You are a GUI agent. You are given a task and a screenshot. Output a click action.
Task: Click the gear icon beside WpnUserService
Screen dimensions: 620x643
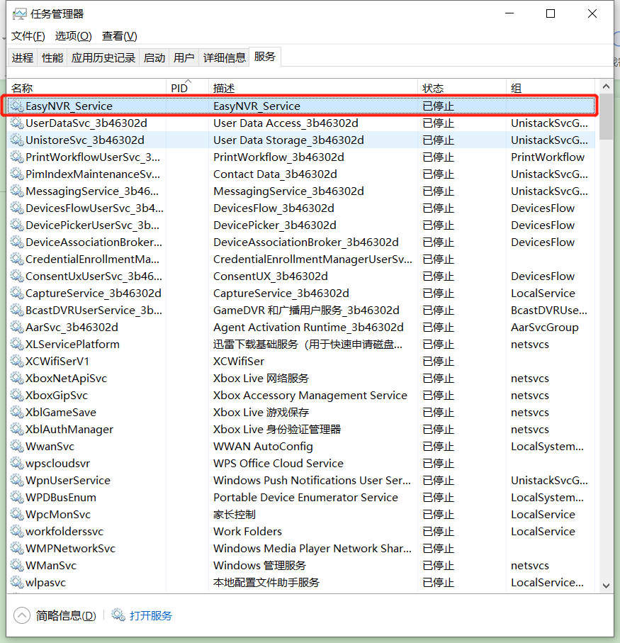coord(17,480)
